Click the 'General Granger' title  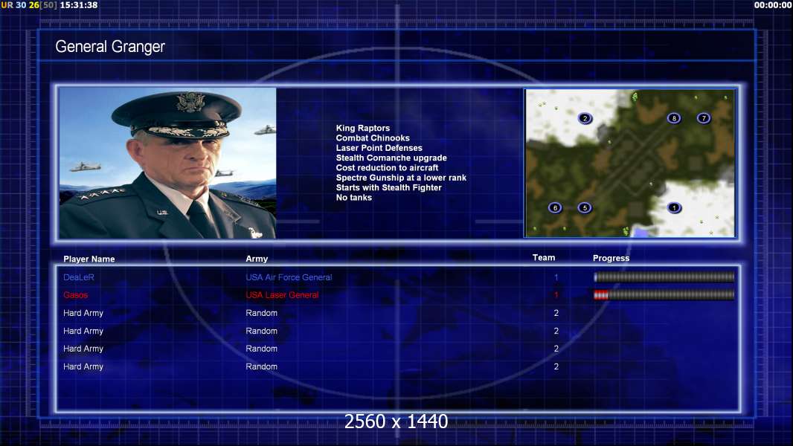(110, 47)
